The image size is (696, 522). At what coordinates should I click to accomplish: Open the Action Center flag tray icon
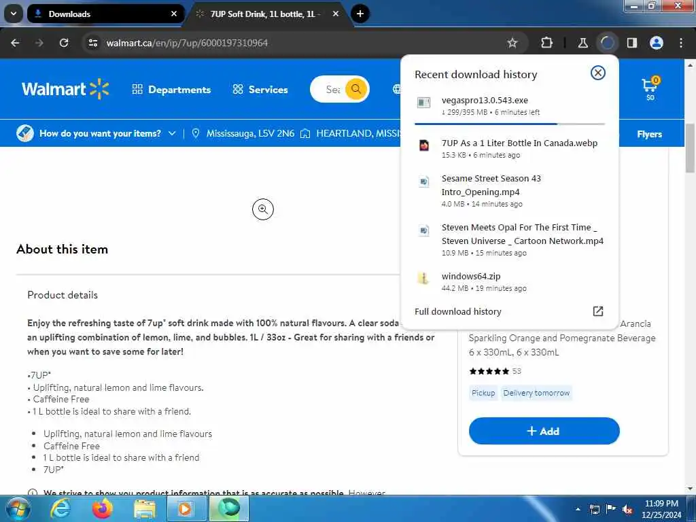pyautogui.click(x=611, y=509)
